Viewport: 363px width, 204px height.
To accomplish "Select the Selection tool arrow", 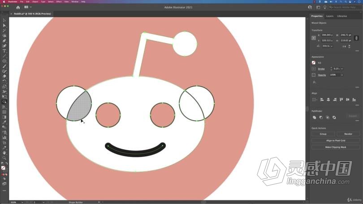I will pyautogui.click(x=4, y=20).
